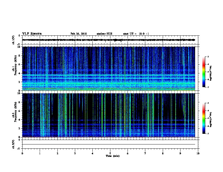Viewport: 223px width, 172px height.
Task: Click the "-5" tick on ch.3(V) axis
Action: click(x=19, y=149)
